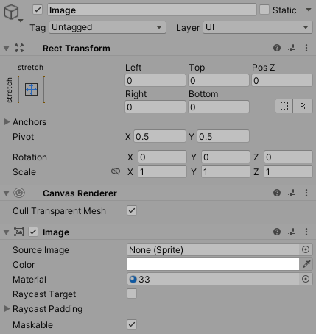Toggle the Static checkbox
Image resolution: width=316 pixels, height=334 pixels.
[x=264, y=10]
